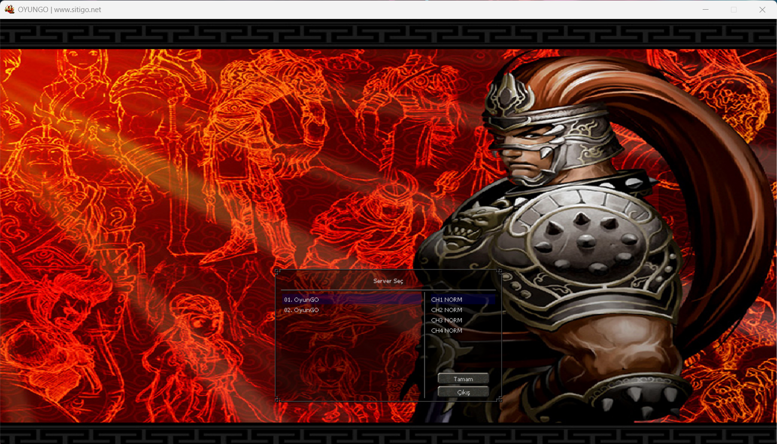Select server 01. OyunGO
This screenshot has width=777, height=444.
coord(353,300)
